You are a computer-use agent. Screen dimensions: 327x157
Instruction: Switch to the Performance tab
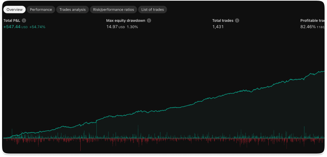(41, 10)
